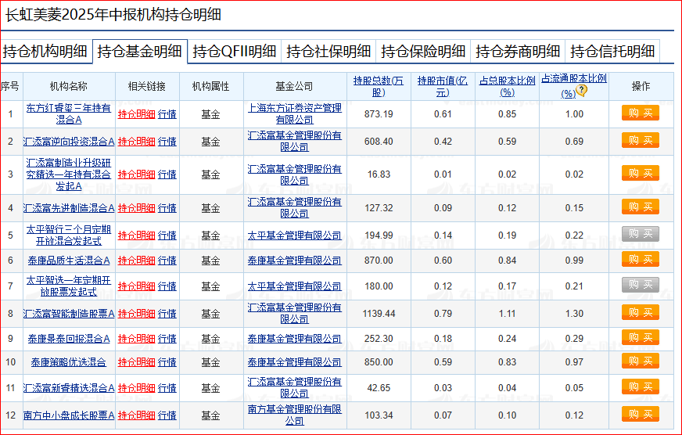Go to 持仓券商明细 tab

tap(518, 52)
